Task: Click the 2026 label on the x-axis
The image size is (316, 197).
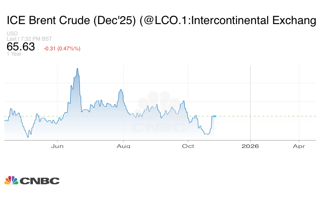Action: point(250,146)
